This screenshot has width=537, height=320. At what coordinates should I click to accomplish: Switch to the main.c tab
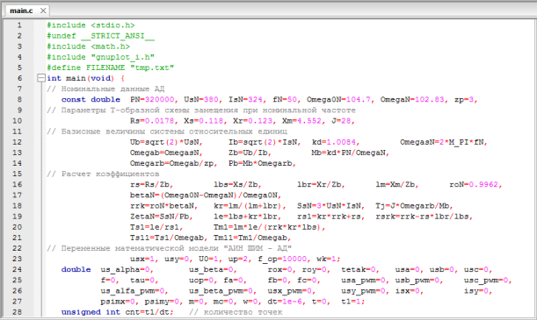coord(21,11)
